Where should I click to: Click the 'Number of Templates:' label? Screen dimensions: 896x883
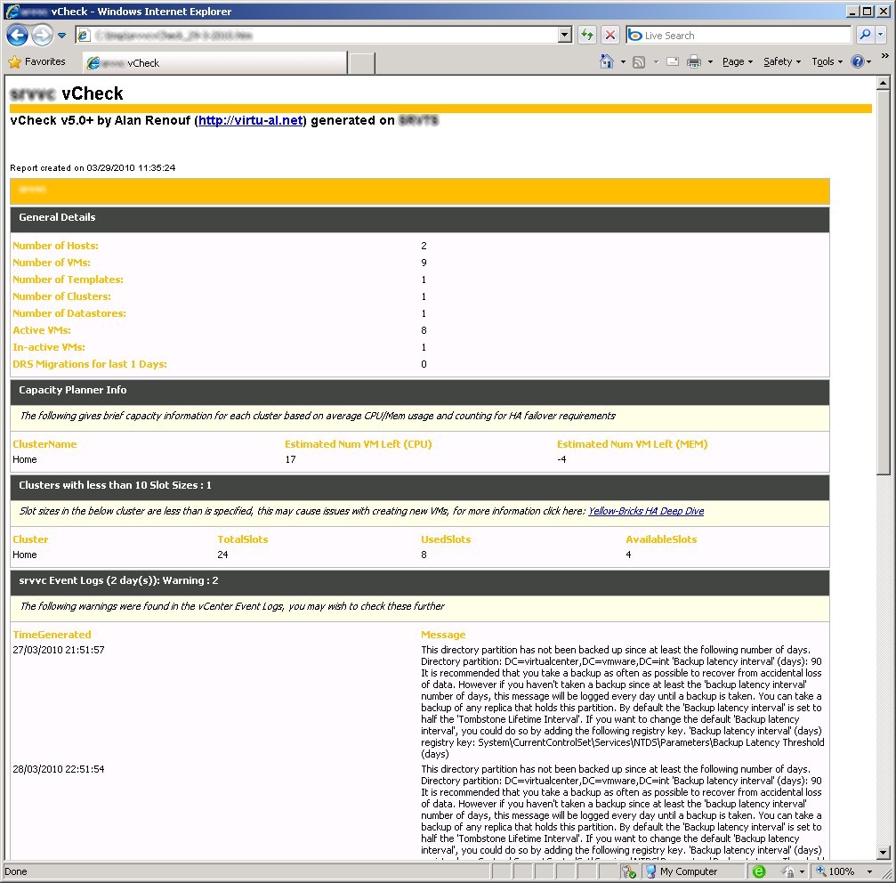[x=68, y=279]
